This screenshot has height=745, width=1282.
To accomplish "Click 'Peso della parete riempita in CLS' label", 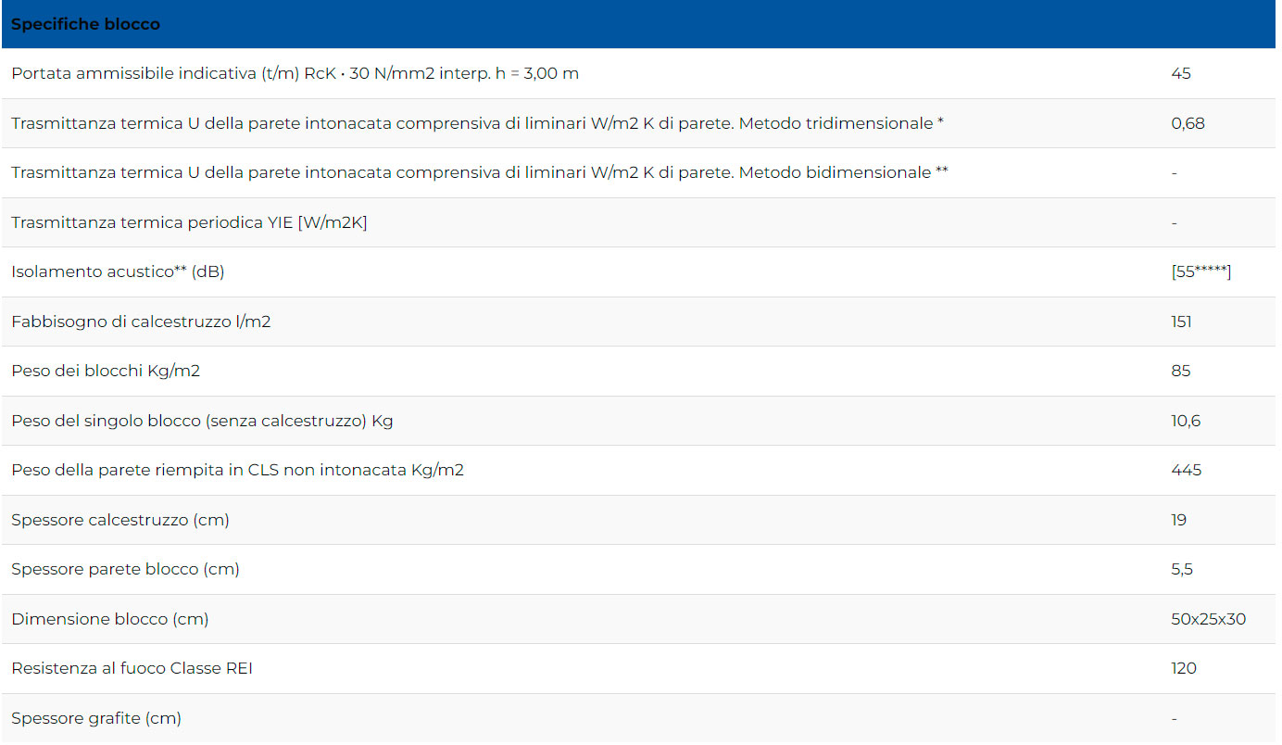I will 237,470.
